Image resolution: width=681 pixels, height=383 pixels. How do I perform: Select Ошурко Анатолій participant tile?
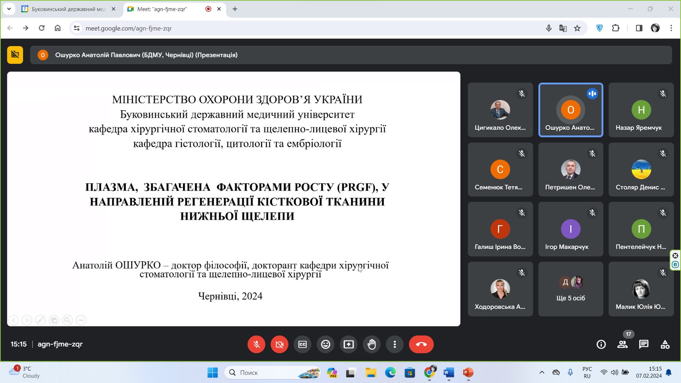pos(570,110)
